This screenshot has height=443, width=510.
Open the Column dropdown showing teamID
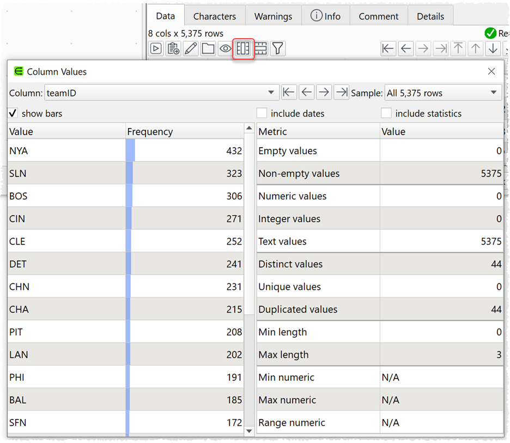161,93
